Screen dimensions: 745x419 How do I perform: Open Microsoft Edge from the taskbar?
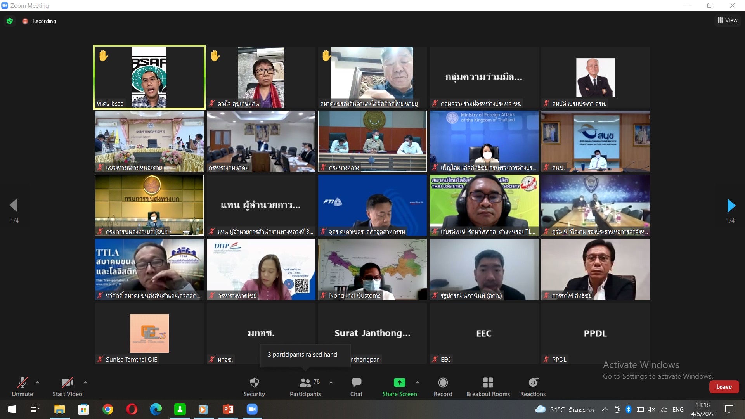click(x=156, y=409)
